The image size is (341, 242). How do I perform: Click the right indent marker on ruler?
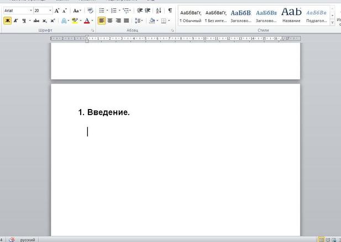click(282, 39)
